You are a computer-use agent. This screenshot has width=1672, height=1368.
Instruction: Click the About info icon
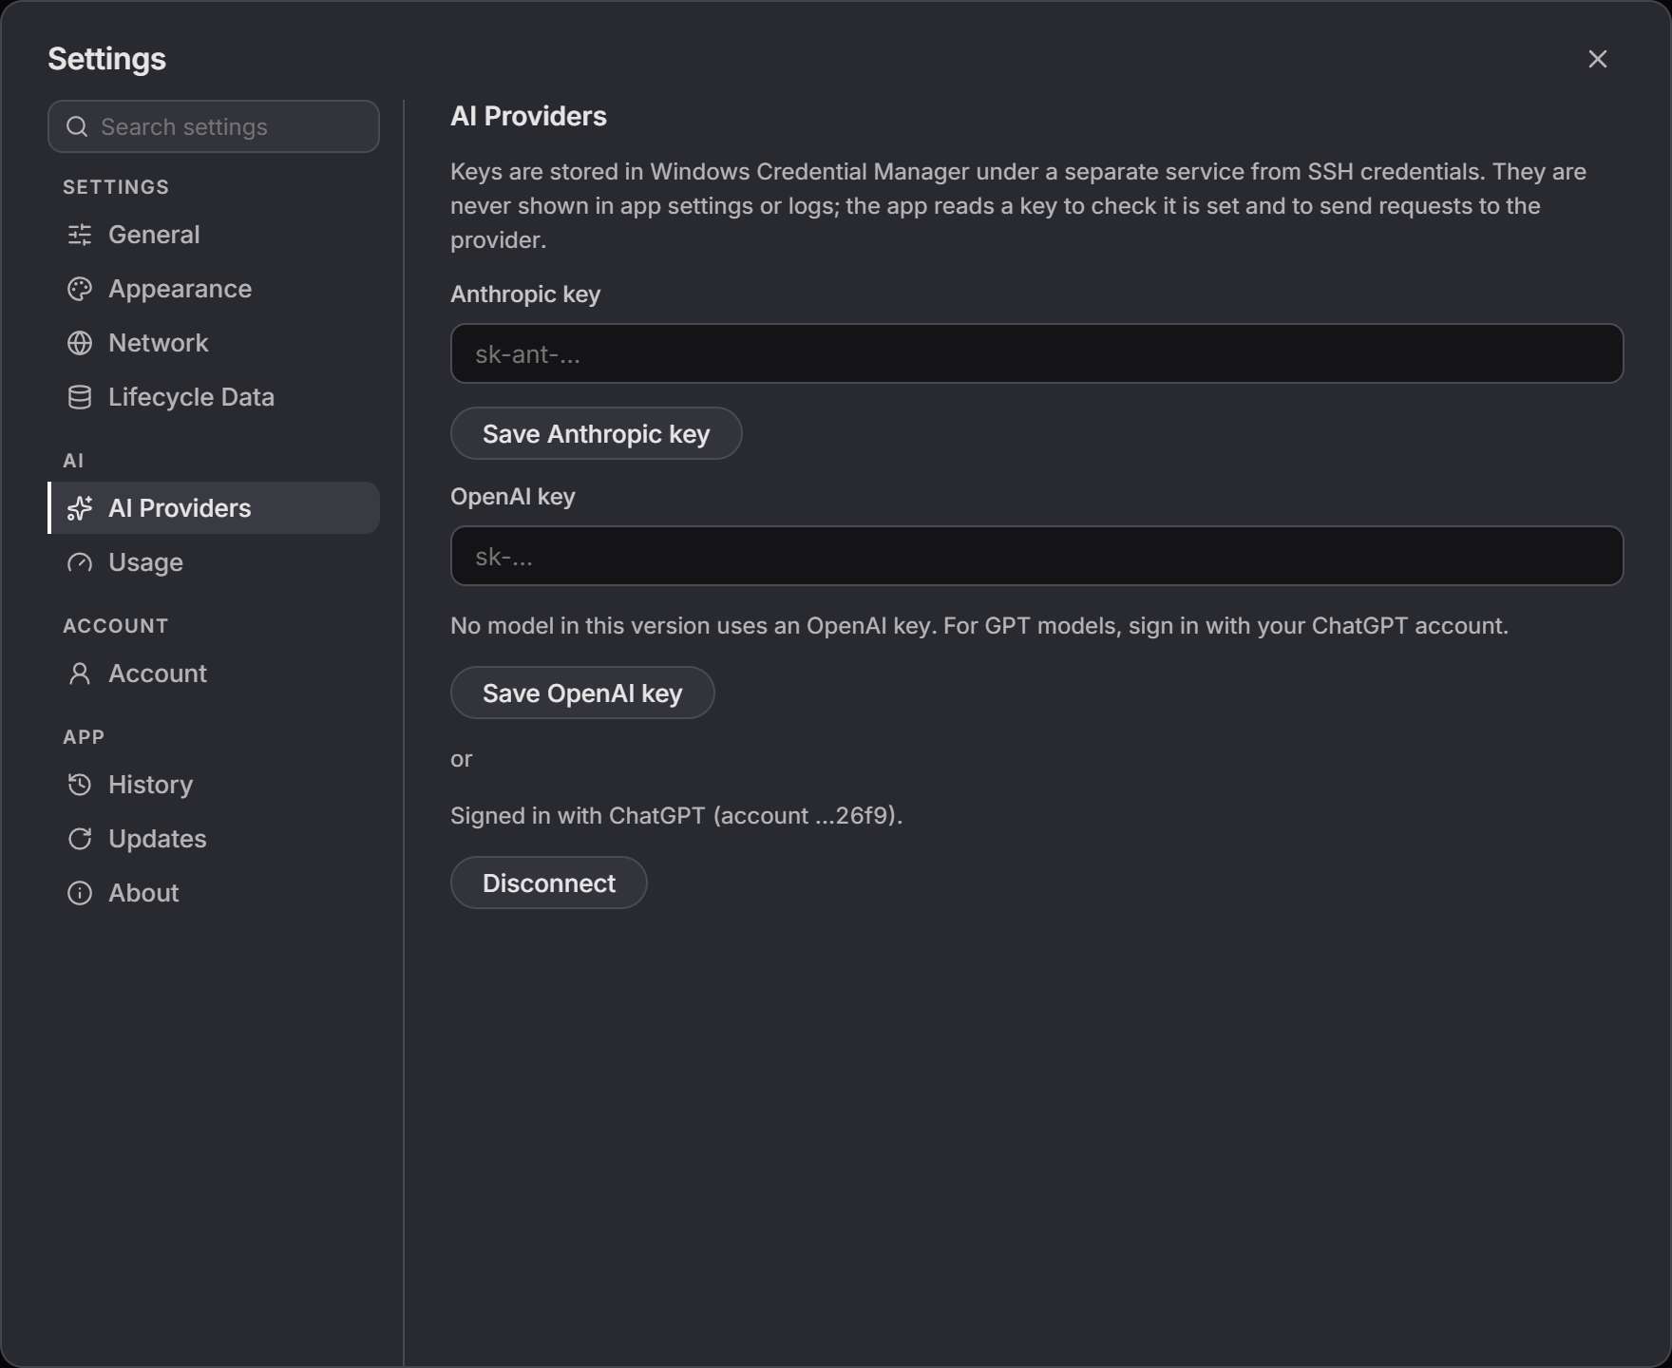[x=80, y=893]
